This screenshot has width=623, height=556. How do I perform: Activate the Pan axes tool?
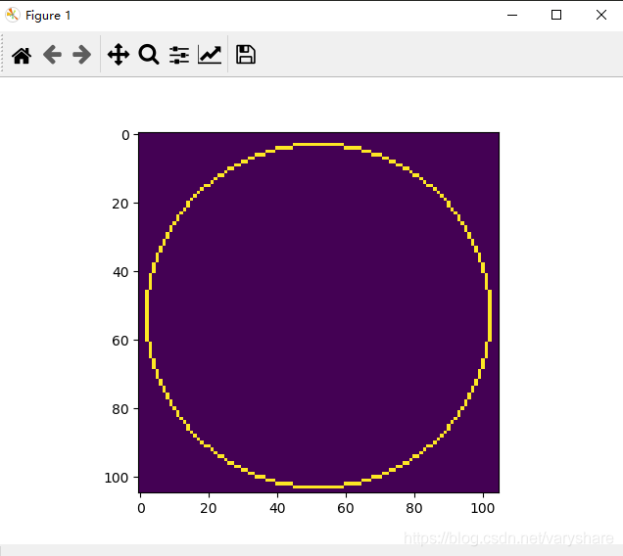(x=119, y=55)
